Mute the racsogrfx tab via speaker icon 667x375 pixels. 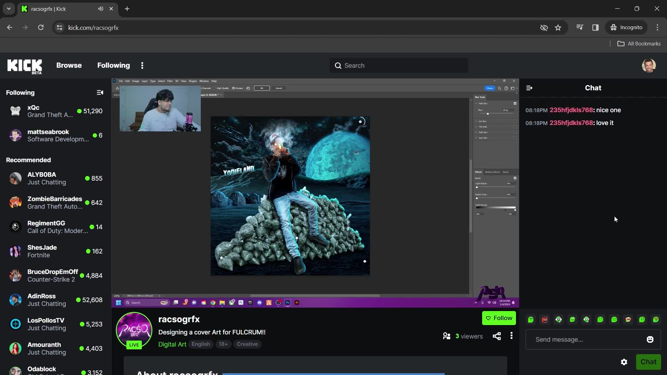[101, 9]
